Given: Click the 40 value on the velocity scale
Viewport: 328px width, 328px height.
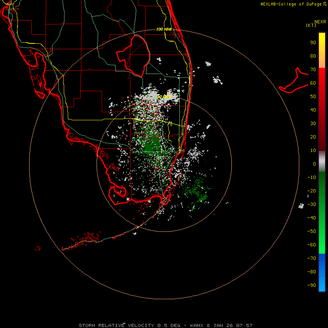Looking at the screenshot, I should coord(313,110).
